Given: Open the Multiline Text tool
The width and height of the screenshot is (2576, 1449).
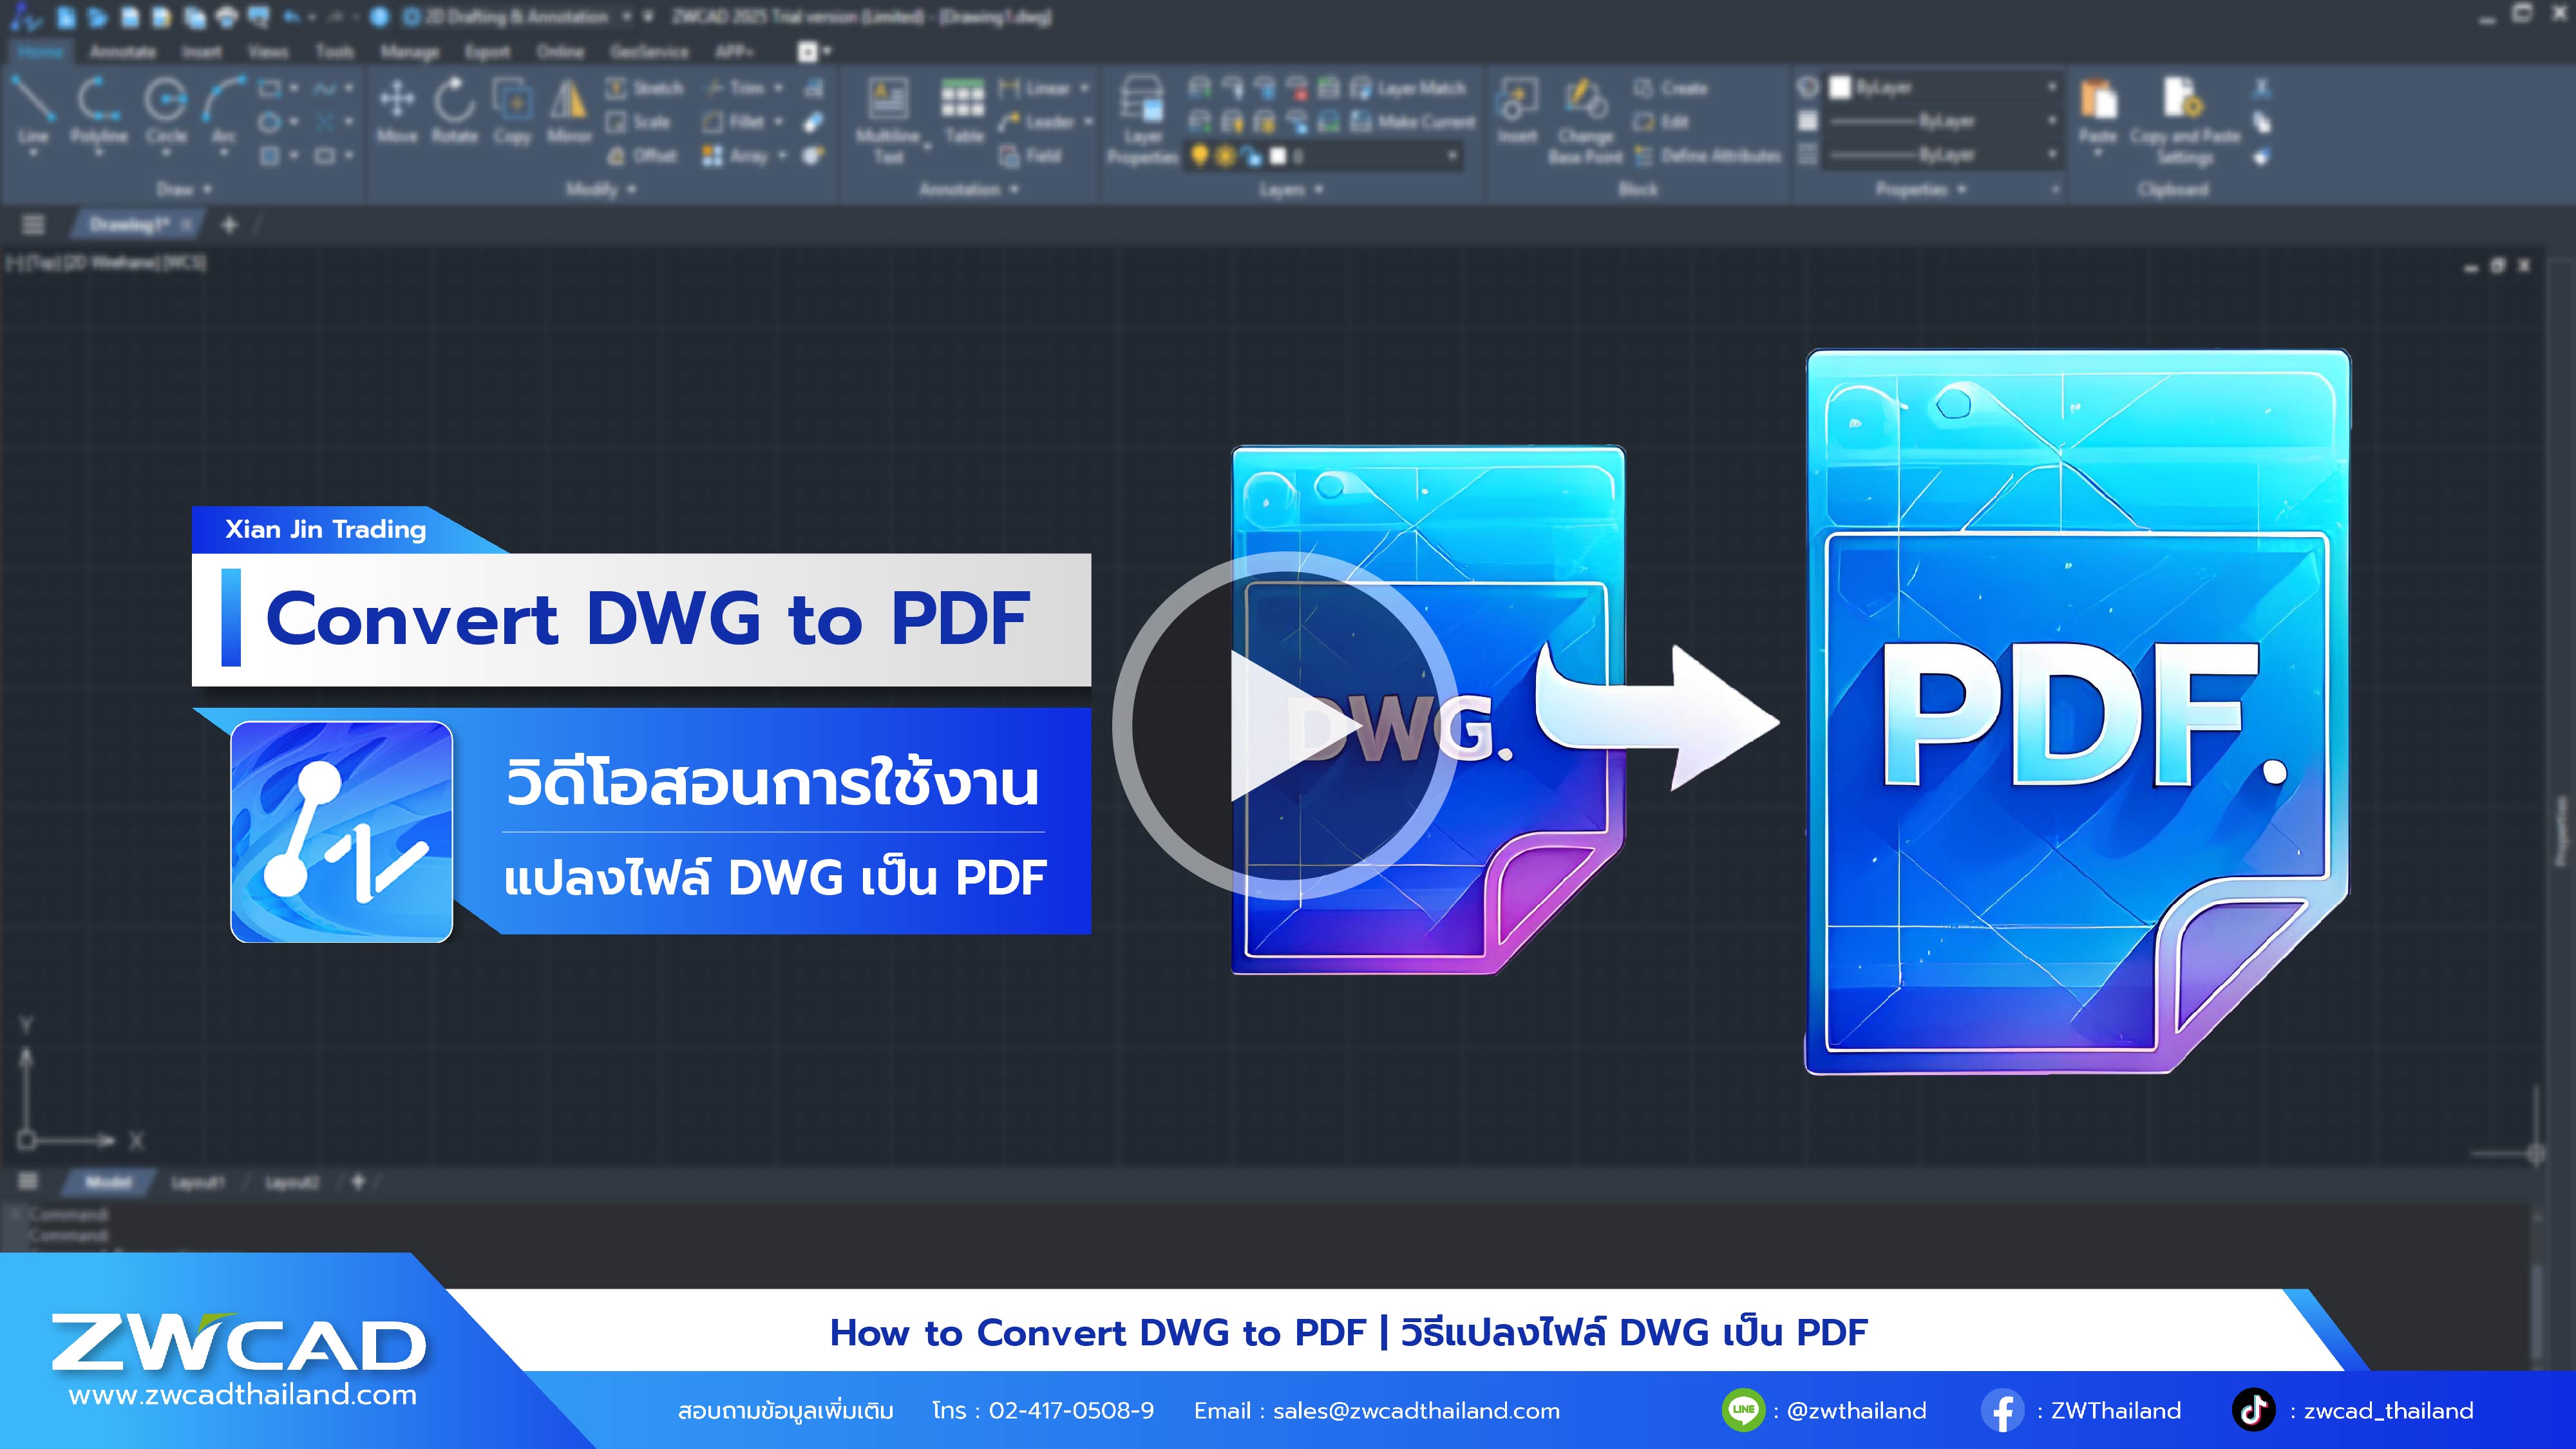Looking at the screenshot, I should tap(888, 120).
